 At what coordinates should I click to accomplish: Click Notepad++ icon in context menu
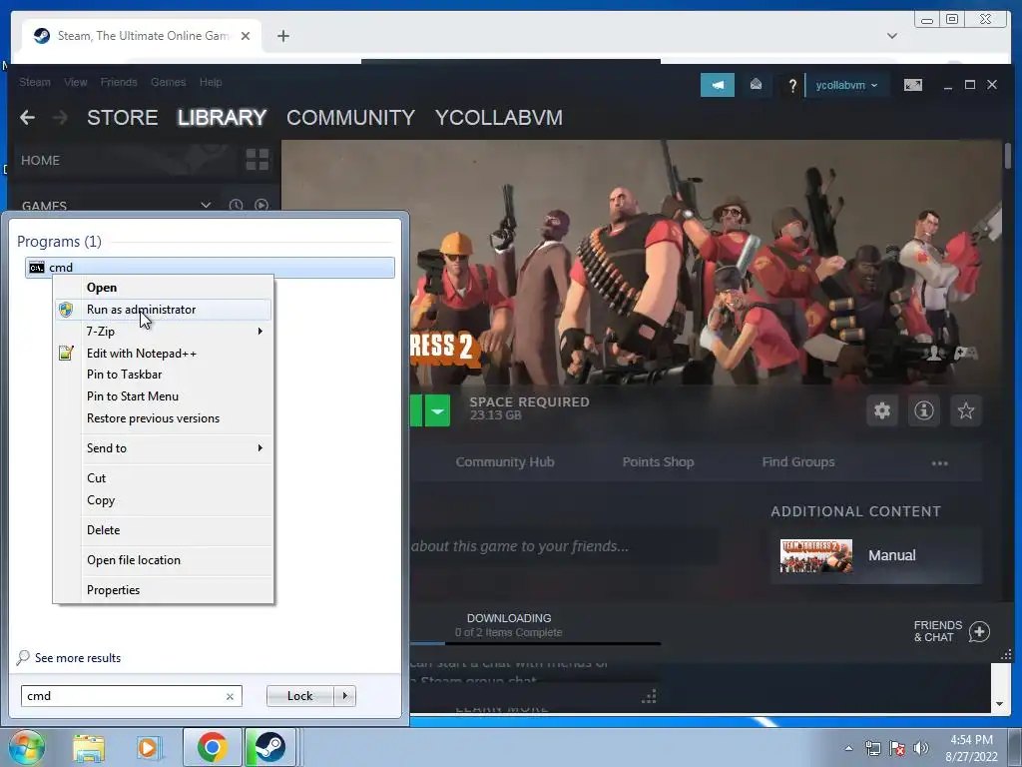[x=66, y=354]
